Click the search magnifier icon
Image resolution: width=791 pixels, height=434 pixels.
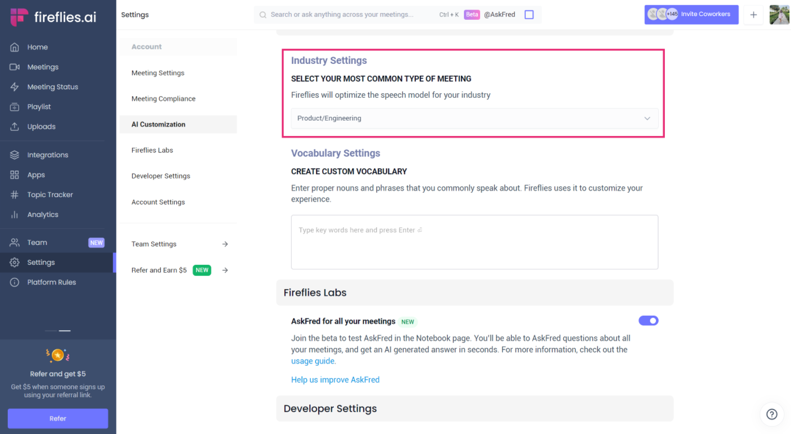pyautogui.click(x=263, y=15)
